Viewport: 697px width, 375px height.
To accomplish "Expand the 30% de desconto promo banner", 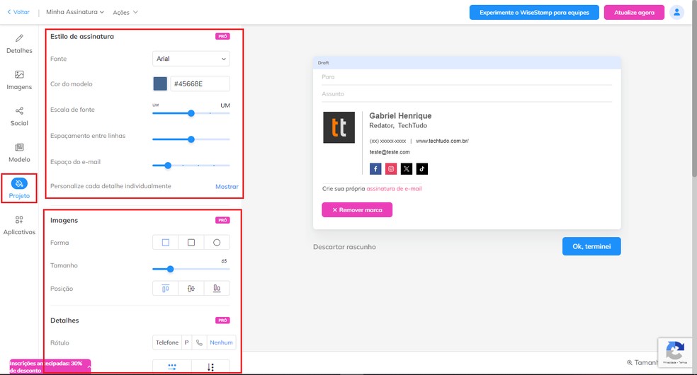I will (x=50, y=367).
